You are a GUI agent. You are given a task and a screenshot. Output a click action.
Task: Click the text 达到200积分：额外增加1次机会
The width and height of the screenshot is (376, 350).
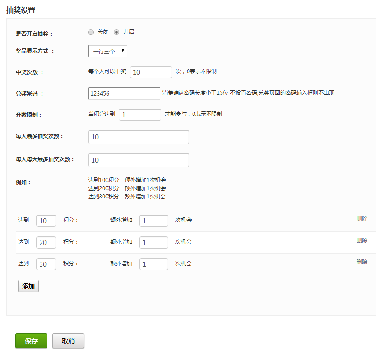(x=127, y=188)
